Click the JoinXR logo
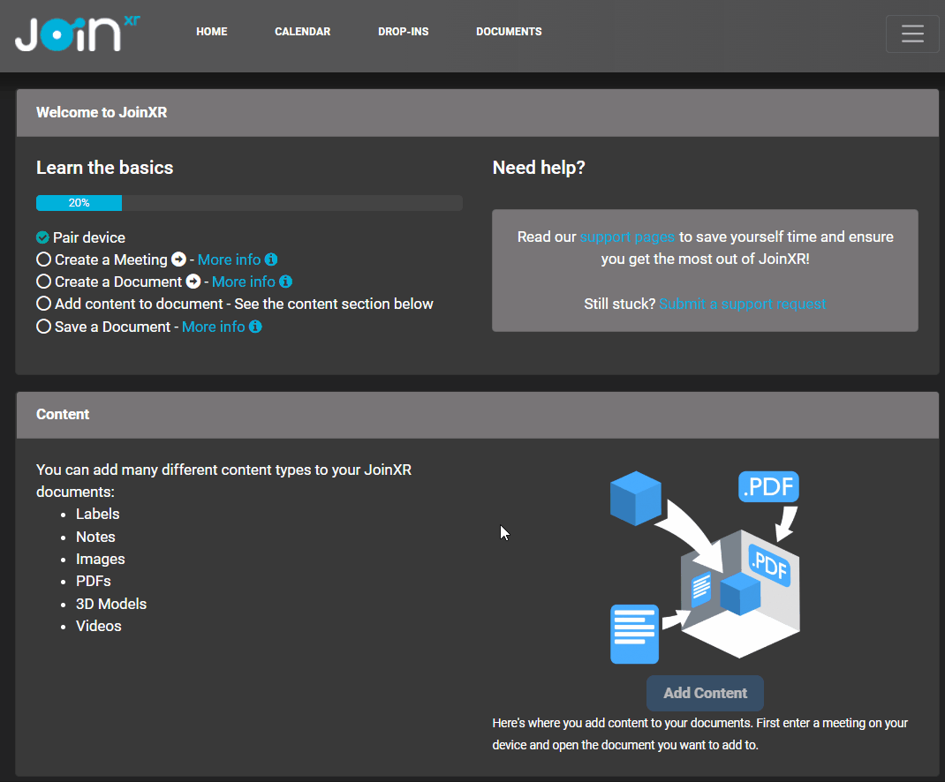Image resolution: width=945 pixels, height=782 pixels. [x=78, y=33]
